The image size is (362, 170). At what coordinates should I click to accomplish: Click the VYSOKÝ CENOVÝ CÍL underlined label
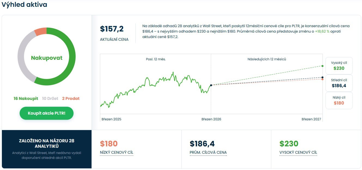pos(298,152)
